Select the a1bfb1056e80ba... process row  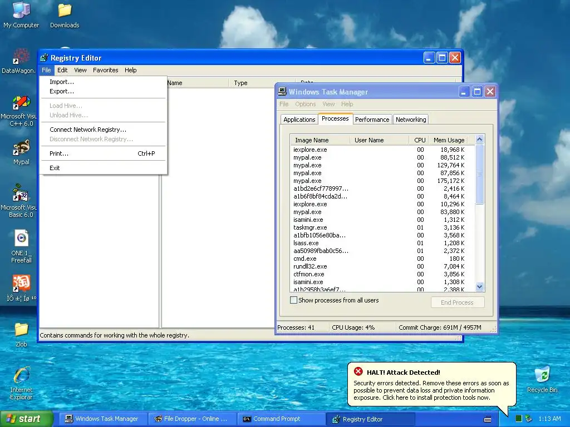coord(382,235)
